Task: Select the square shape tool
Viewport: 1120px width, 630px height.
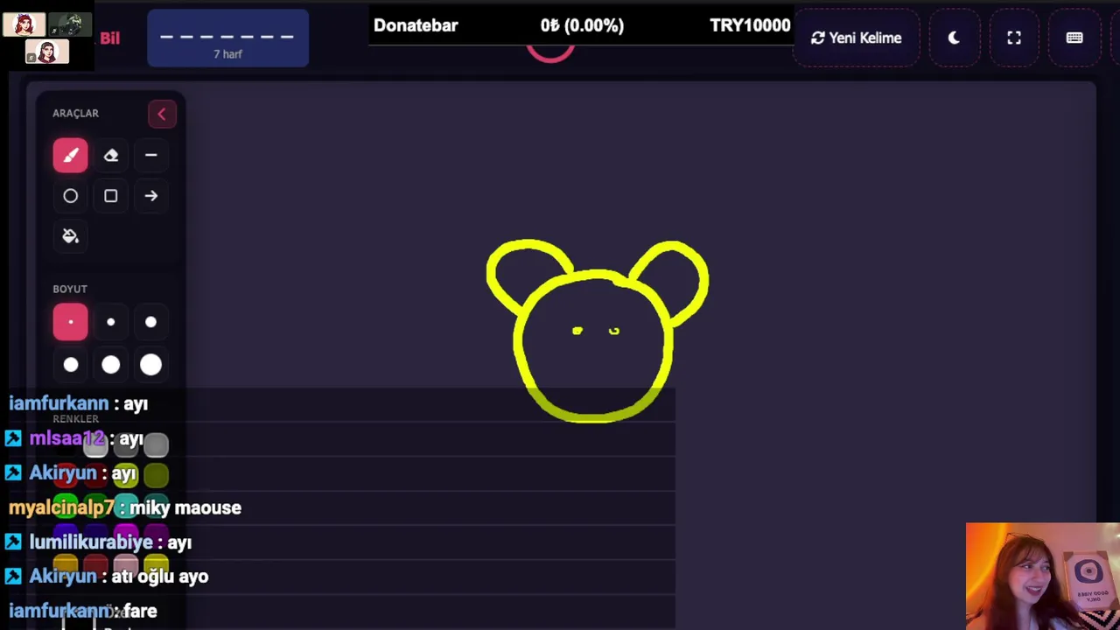Action: click(x=111, y=196)
